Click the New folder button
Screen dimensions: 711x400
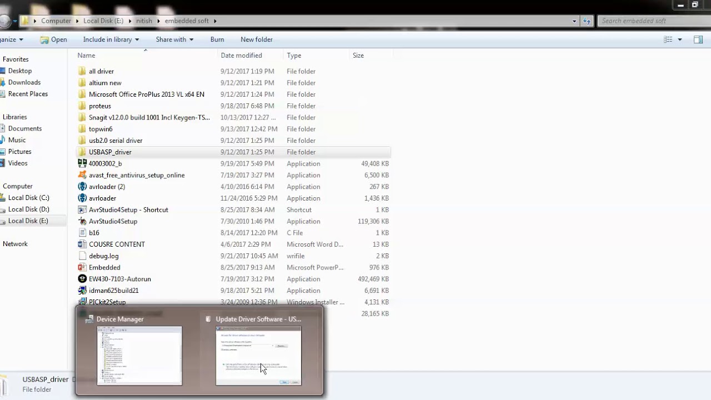257,39
